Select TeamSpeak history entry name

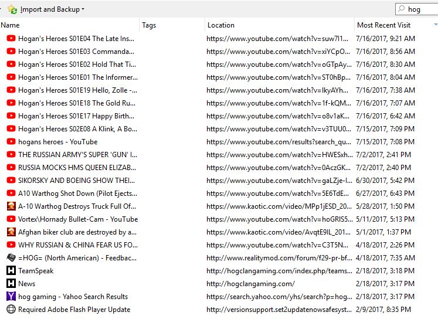[36, 271]
